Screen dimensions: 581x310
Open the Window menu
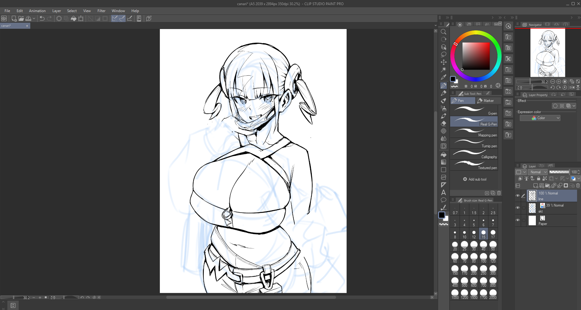(x=118, y=11)
